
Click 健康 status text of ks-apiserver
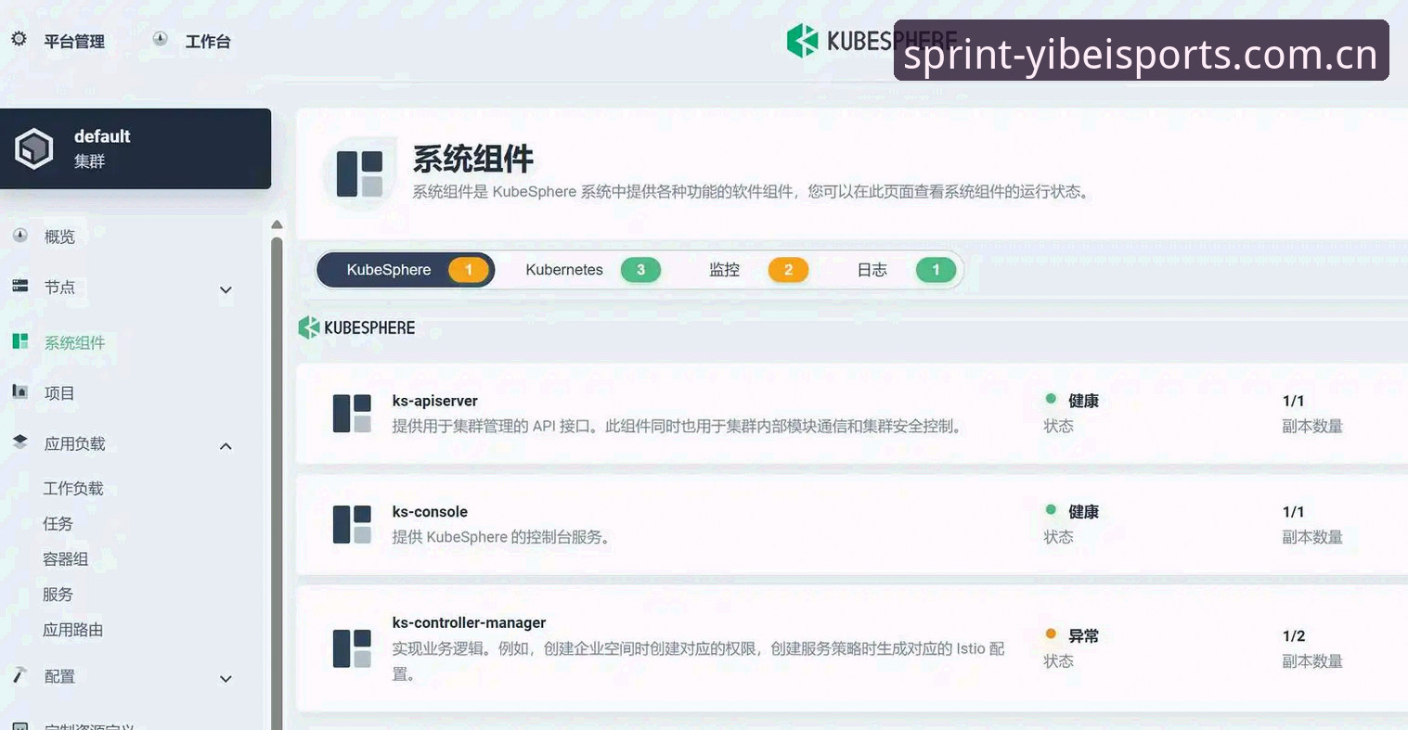[x=1083, y=401]
